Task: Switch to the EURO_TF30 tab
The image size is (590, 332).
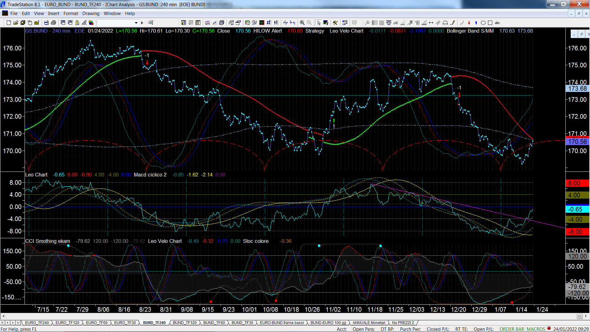Action: point(125,322)
